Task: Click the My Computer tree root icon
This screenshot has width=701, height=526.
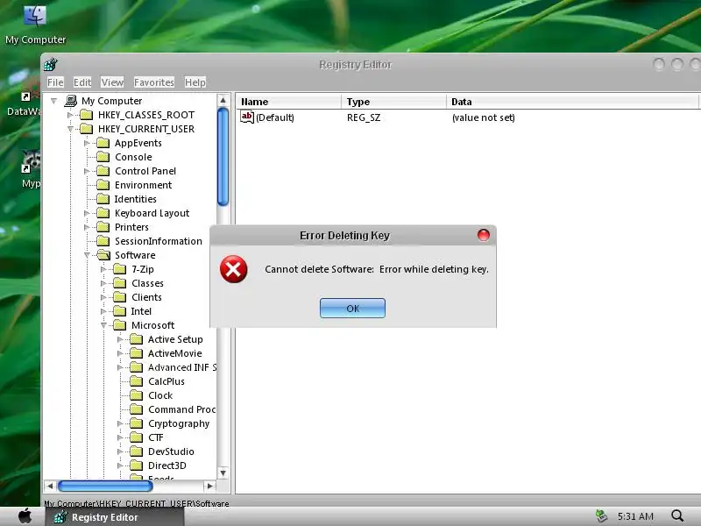Action: point(71,101)
